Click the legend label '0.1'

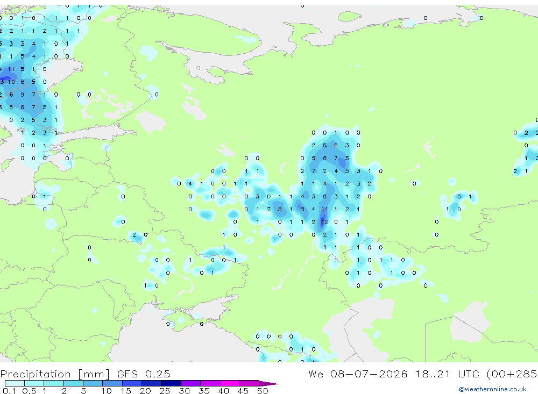[9, 391]
